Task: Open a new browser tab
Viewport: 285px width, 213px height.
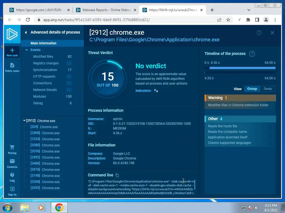Action: (x=212, y=10)
